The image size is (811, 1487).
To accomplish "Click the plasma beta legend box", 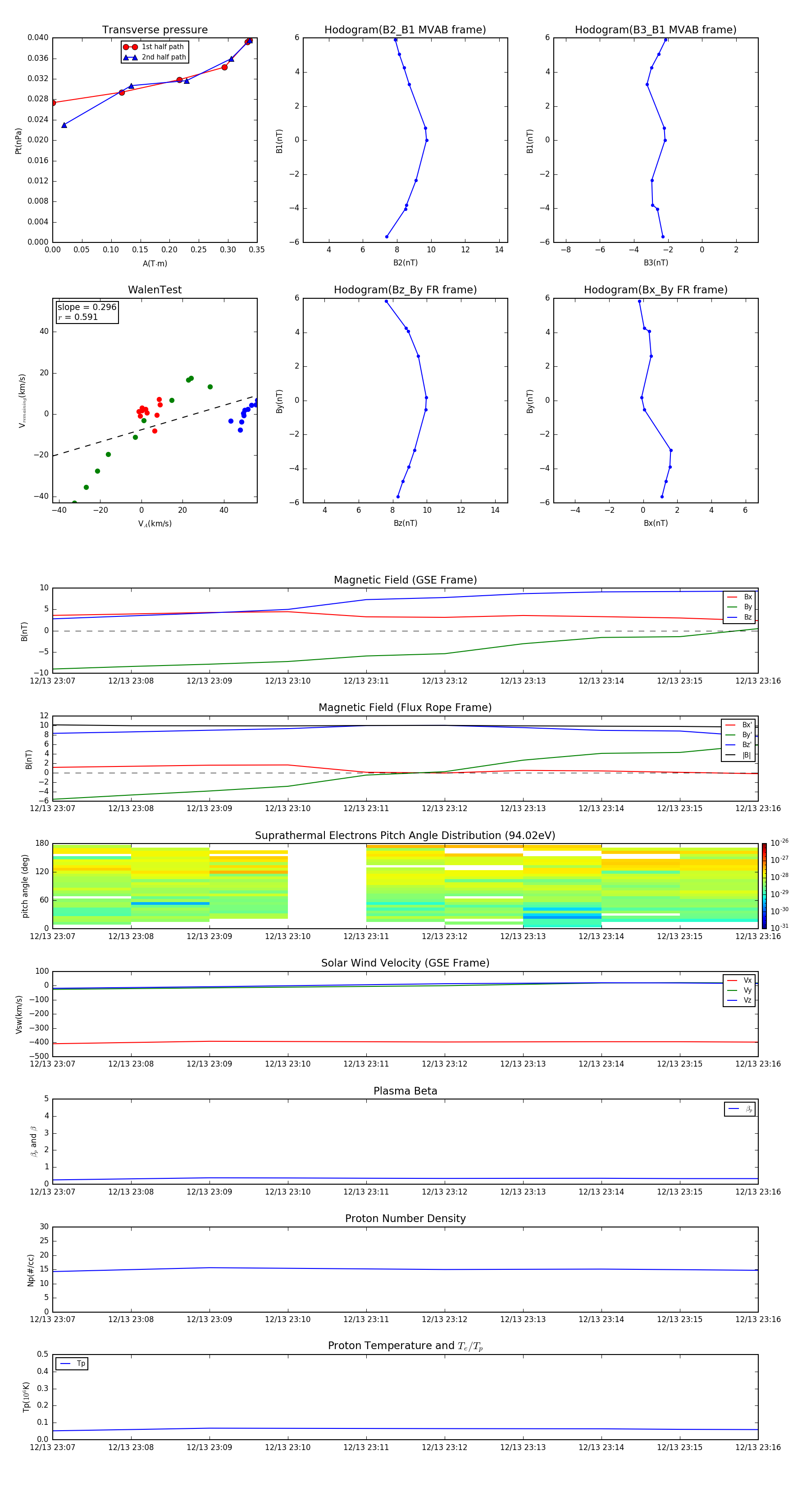I will click(739, 1109).
